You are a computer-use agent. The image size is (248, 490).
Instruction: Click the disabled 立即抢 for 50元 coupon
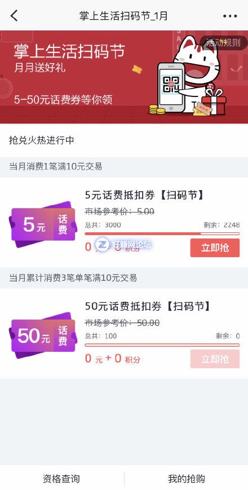point(215,359)
